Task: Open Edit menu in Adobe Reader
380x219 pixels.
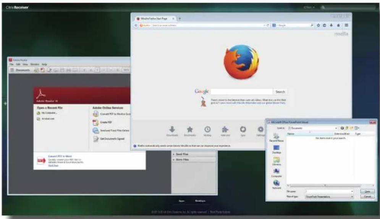Action: [18, 64]
